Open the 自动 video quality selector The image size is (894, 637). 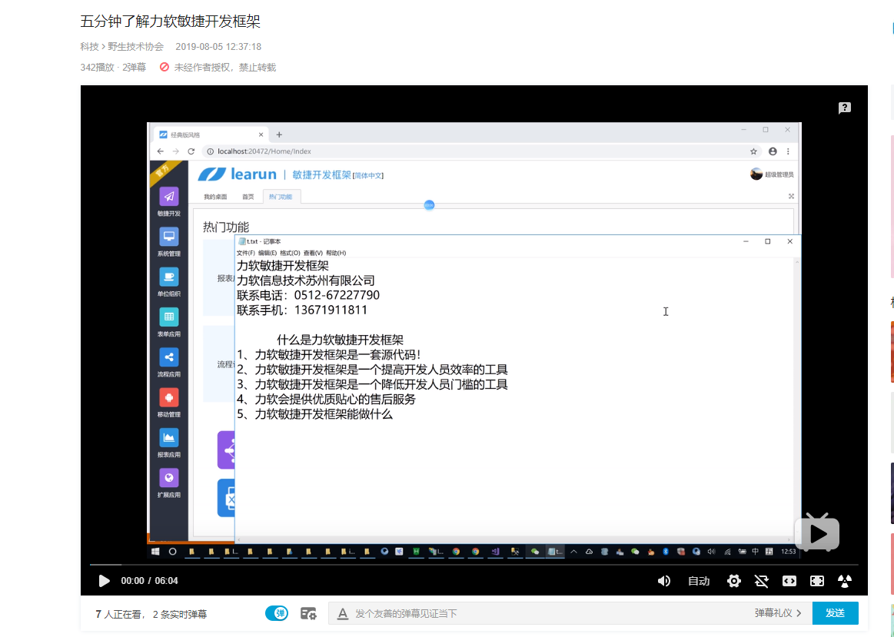coord(699,581)
